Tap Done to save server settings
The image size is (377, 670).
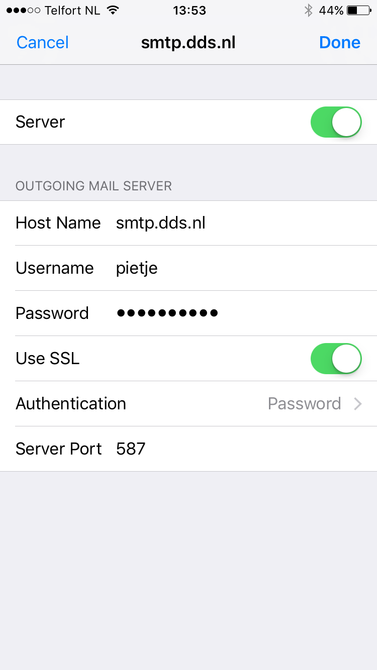(x=340, y=42)
